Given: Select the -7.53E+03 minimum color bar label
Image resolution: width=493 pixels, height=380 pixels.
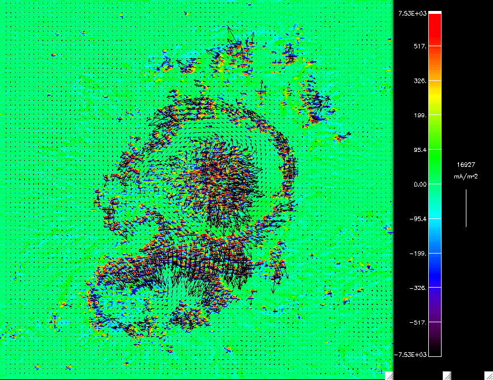Looking at the screenshot, I should (x=410, y=355).
